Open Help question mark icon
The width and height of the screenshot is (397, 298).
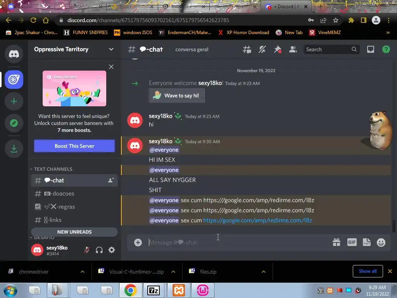point(386,49)
